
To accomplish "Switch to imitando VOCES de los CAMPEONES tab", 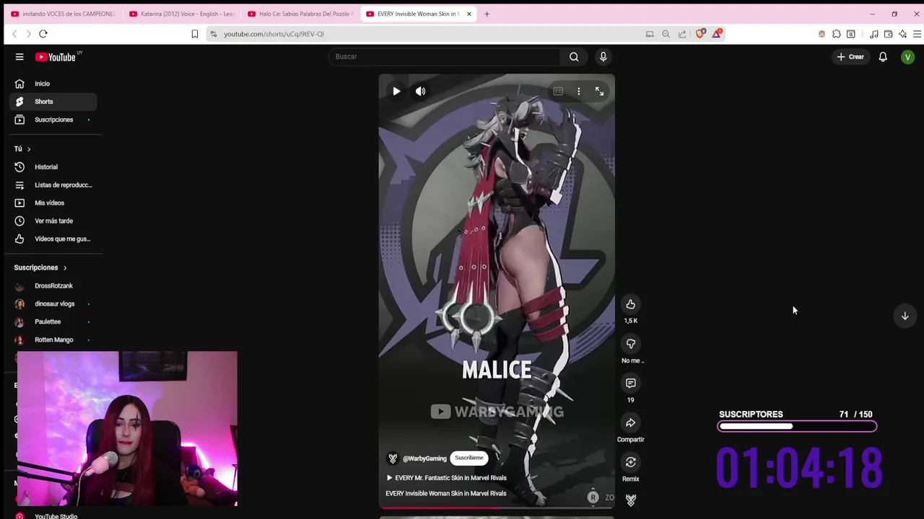I will point(63,14).
